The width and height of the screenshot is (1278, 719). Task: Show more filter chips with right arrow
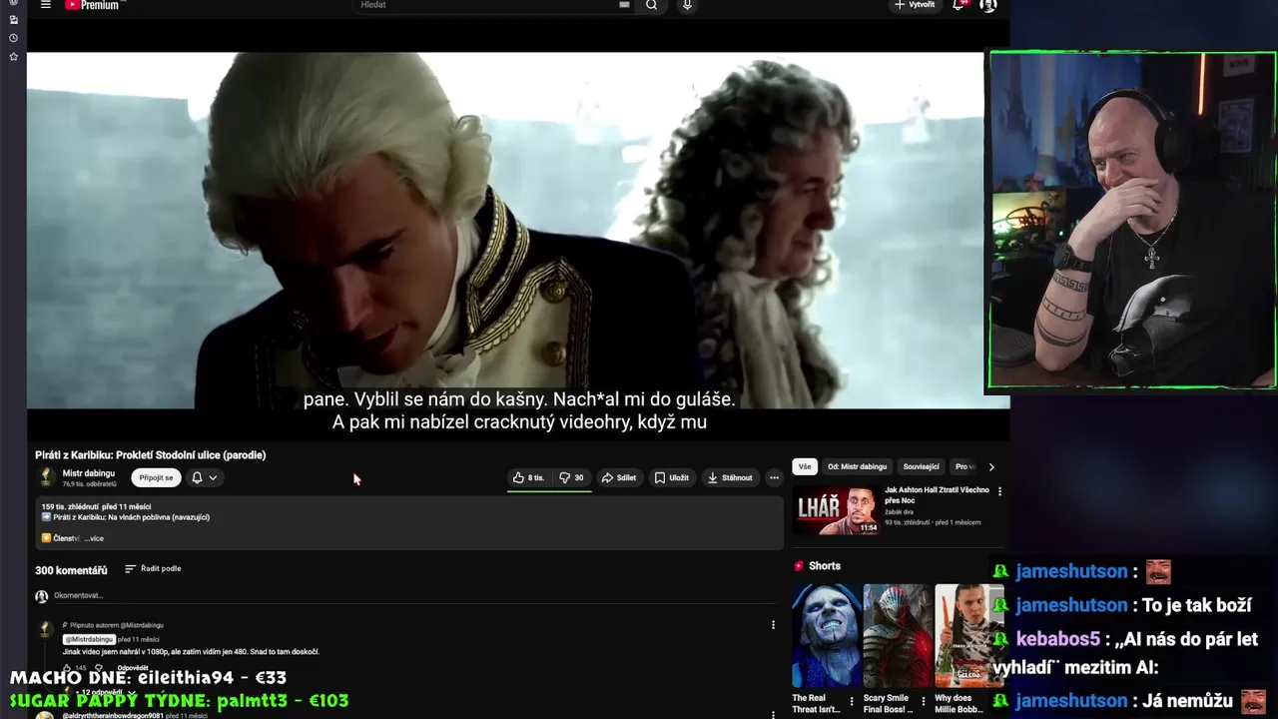pyautogui.click(x=990, y=466)
